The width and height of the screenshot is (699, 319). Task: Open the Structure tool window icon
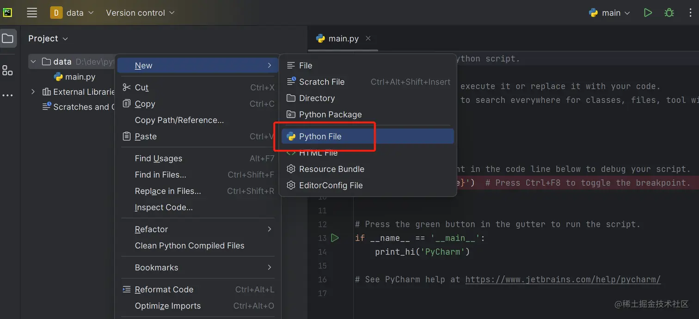tap(7, 70)
